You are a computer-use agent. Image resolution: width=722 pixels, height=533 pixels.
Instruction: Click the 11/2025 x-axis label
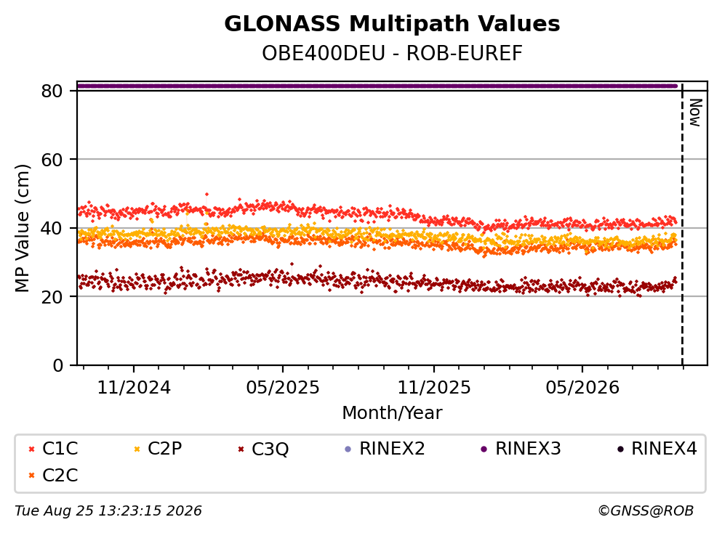pos(434,388)
